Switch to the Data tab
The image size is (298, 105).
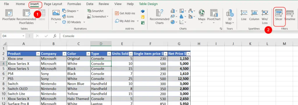point(90,4)
